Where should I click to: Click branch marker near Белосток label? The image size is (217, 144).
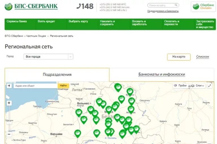tap(84, 120)
